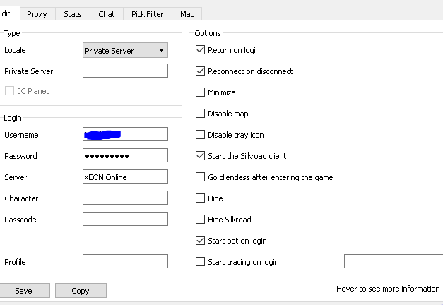This screenshot has height=305, width=443.
Task: Enable Start tracing on login
Action: [201, 262]
